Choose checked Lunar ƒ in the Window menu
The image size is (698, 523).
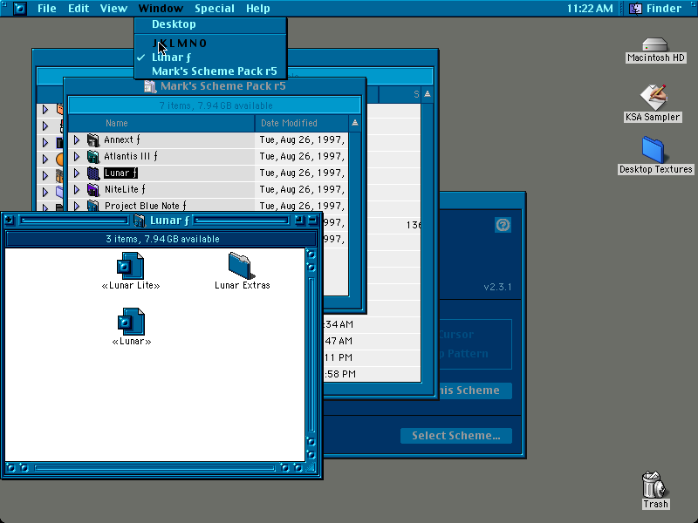click(x=210, y=58)
